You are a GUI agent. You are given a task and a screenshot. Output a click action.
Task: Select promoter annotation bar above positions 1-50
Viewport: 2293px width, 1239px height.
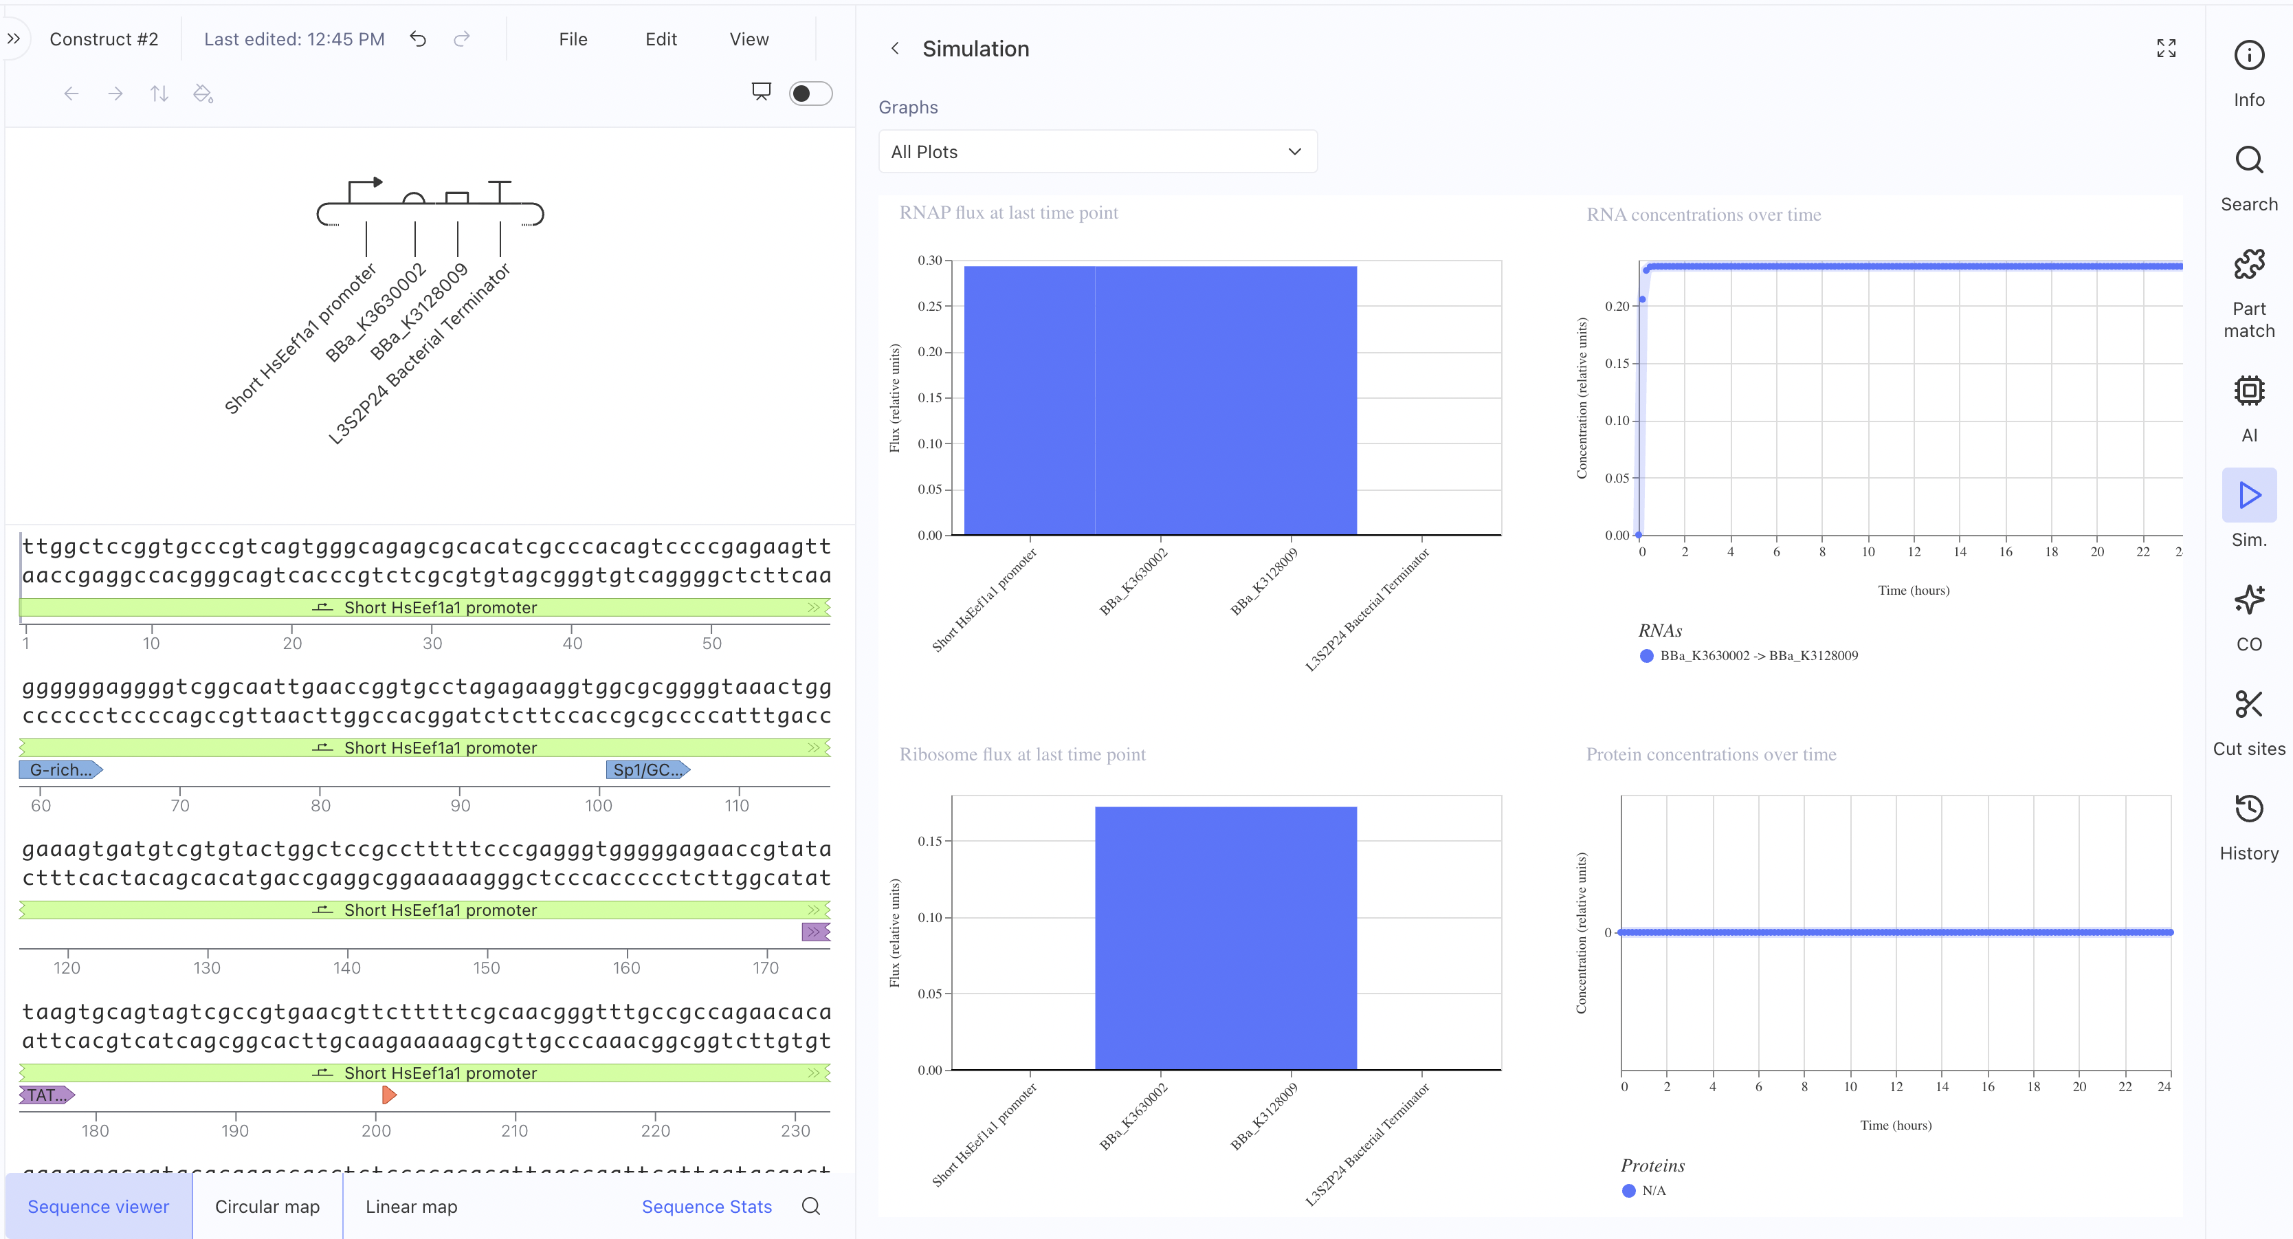(x=425, y=608)
